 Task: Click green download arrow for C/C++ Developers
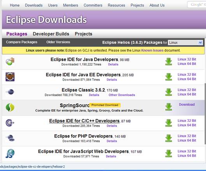pyautogui.click(x=169, y=123)
